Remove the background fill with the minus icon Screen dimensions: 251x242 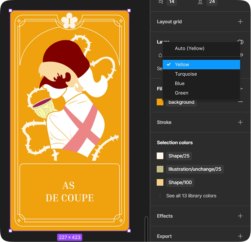(240, 102)
